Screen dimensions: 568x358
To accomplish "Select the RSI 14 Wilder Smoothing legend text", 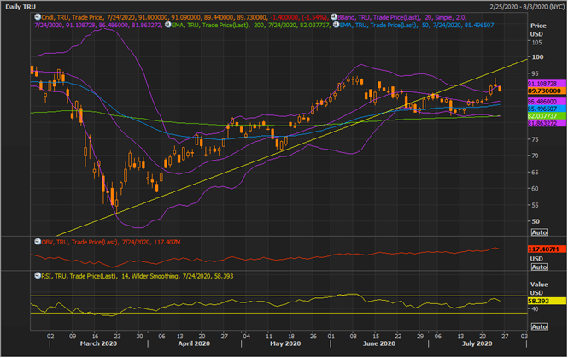I will click(x=138, y=276).
